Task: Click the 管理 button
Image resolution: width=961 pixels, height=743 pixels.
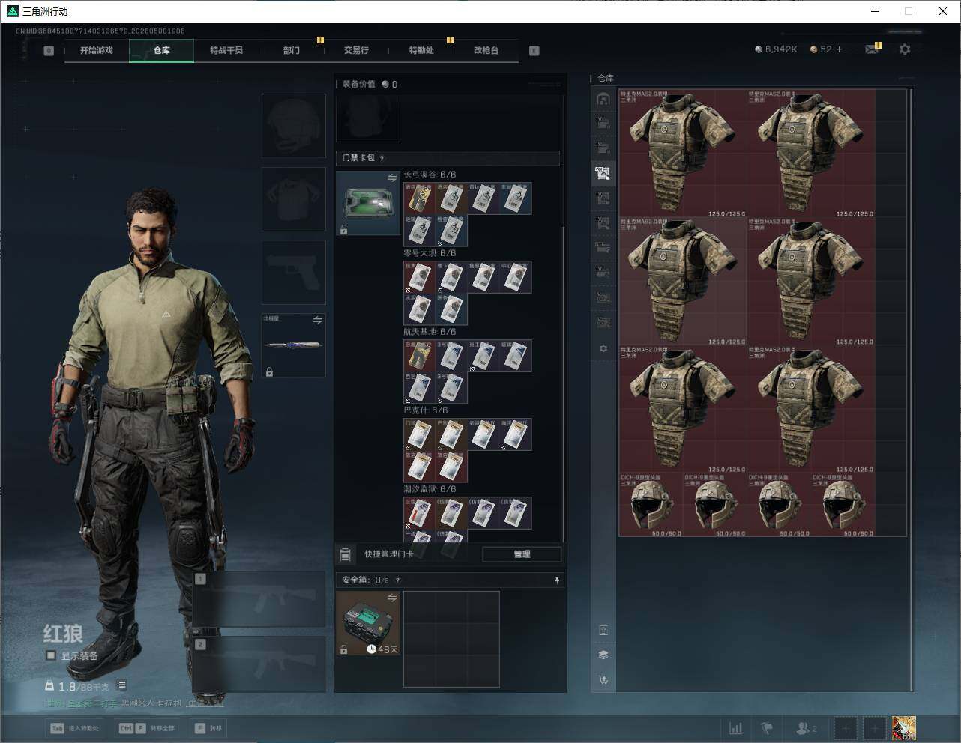Action: coord(522,554)
